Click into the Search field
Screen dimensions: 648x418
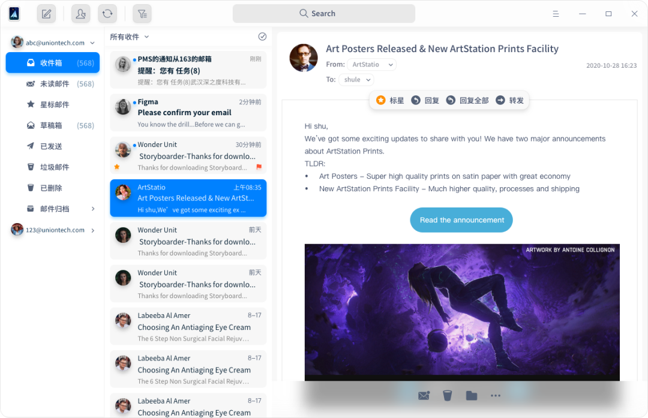coord(323,14)
